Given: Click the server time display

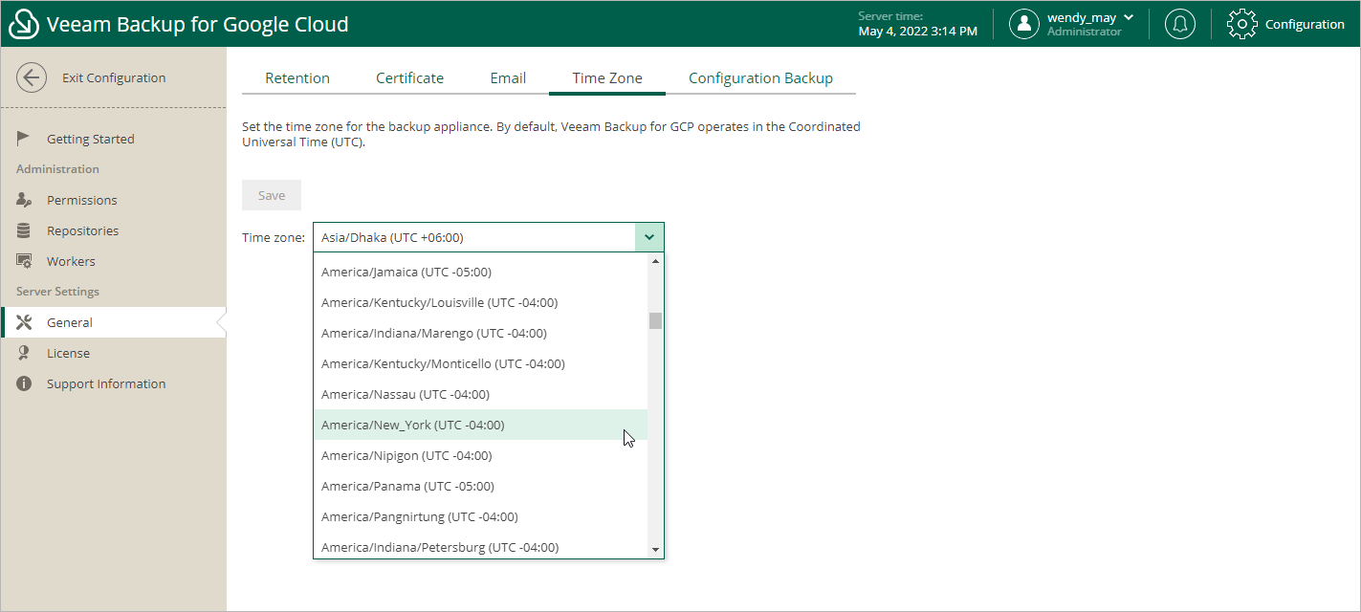Looking at the screenshot, I should 917,24.
